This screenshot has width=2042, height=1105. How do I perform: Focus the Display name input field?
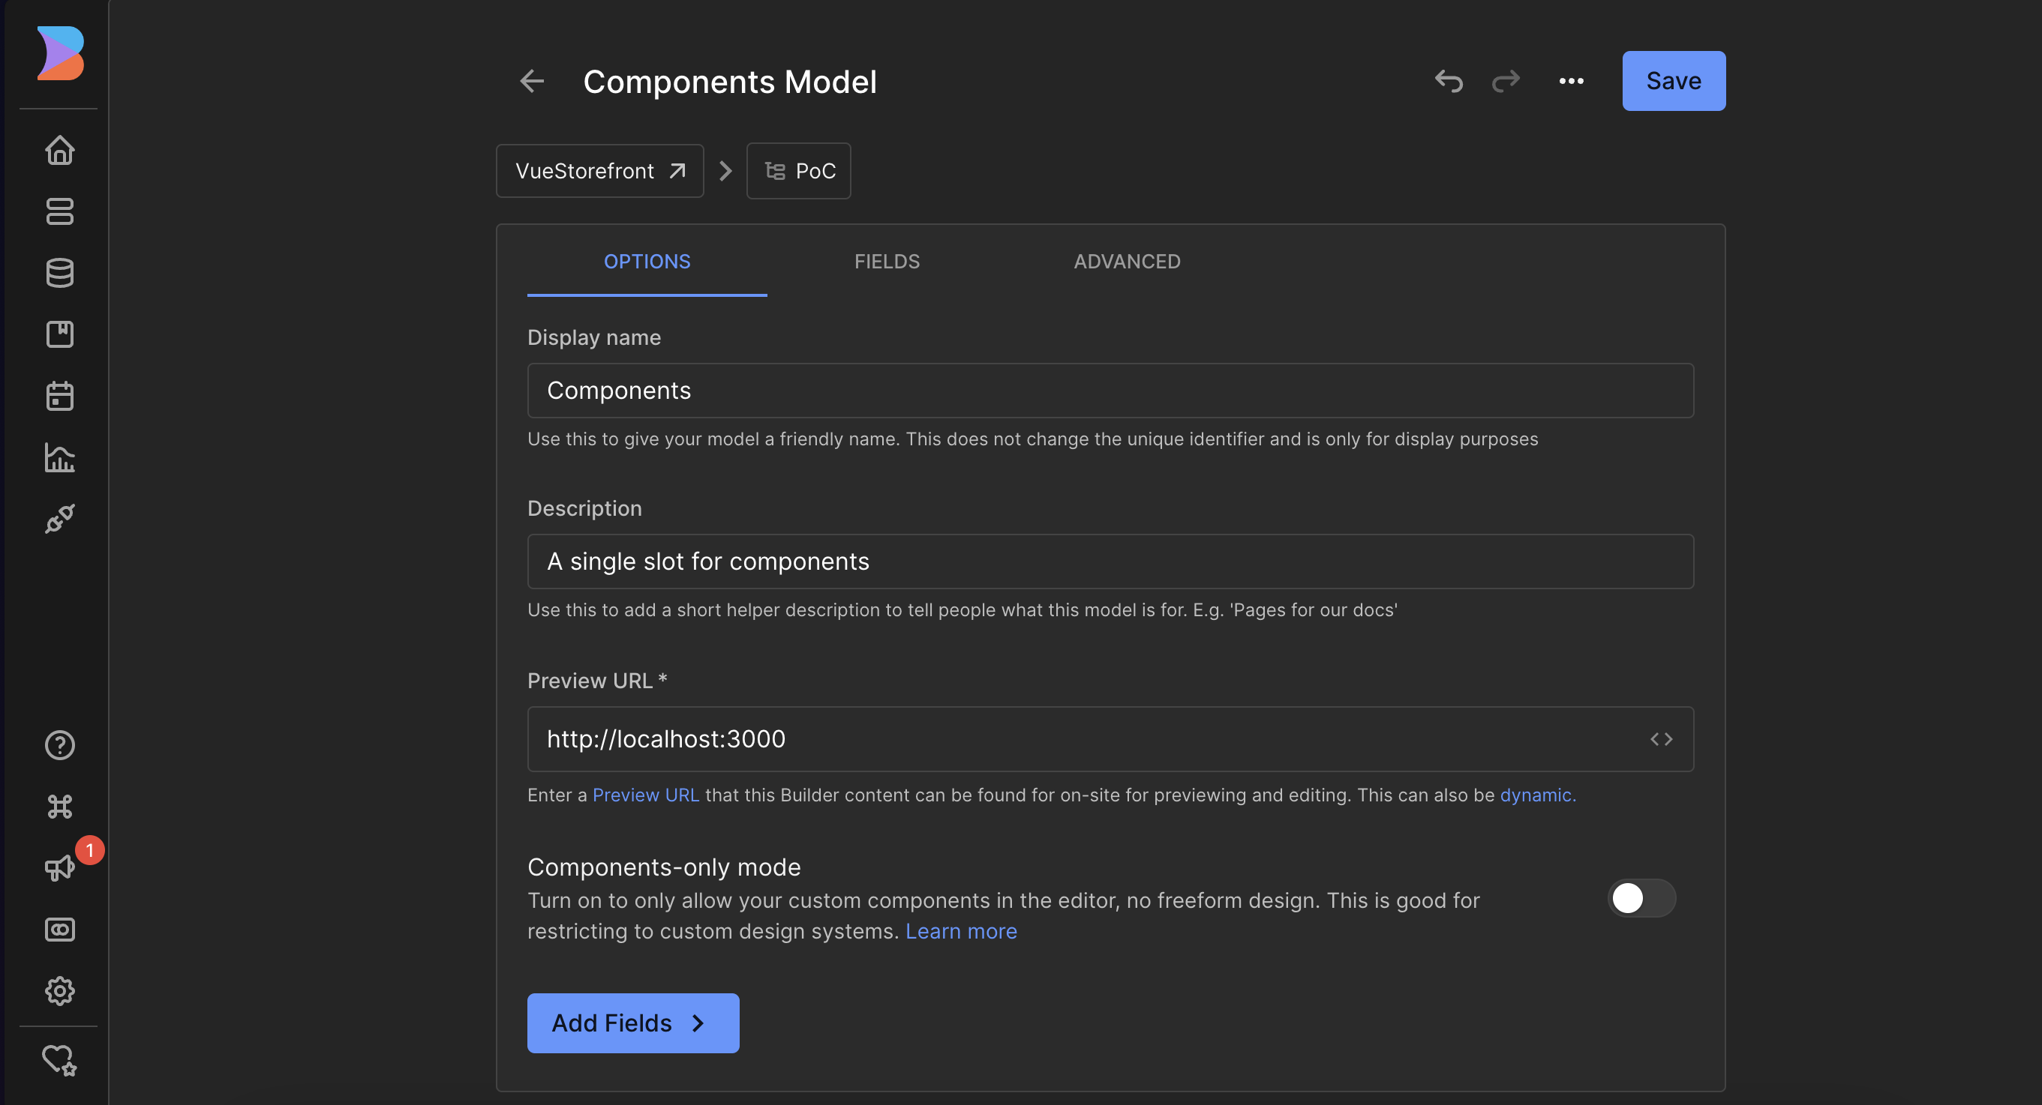(1110, 391)
